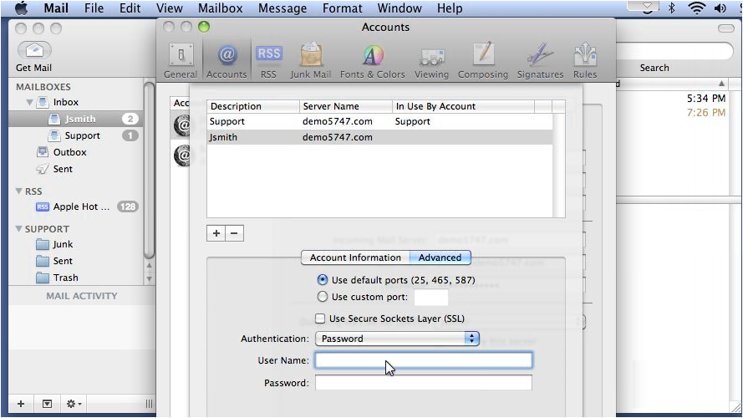Open Composing preferences pane
Screen dimensions: 743x418
[483, 61]
